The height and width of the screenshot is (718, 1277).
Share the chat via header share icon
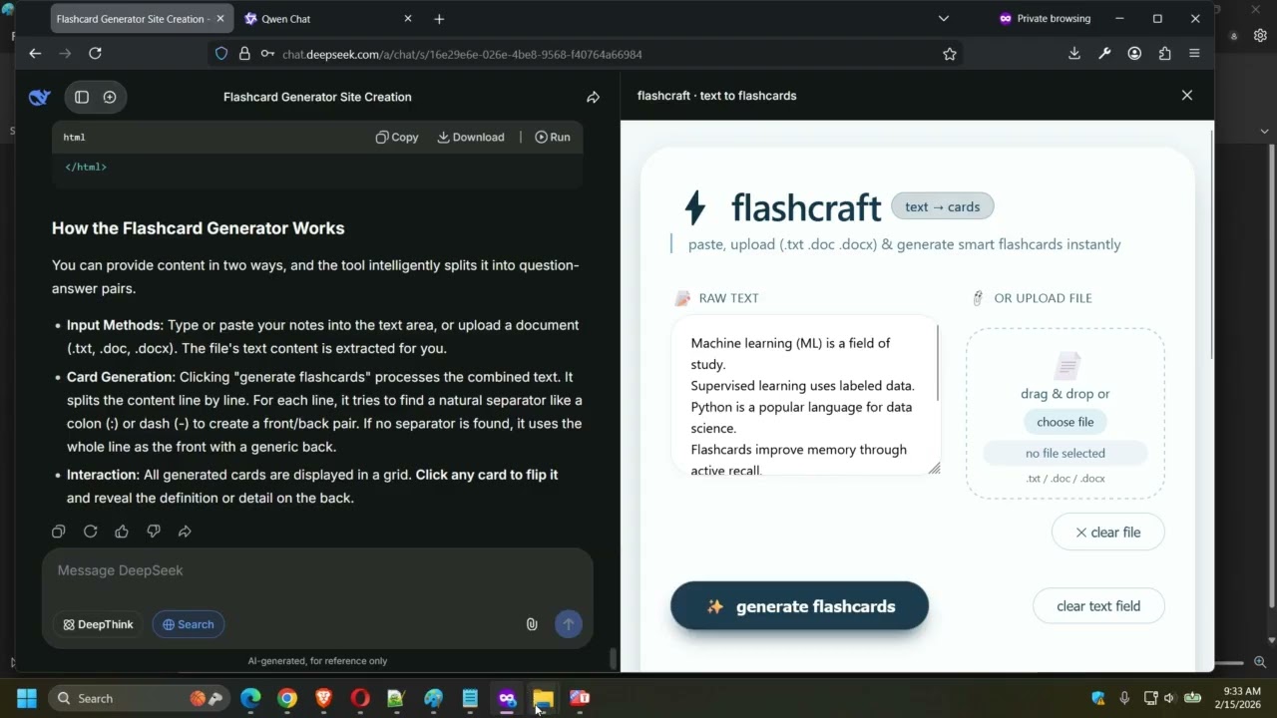point(593,97)
